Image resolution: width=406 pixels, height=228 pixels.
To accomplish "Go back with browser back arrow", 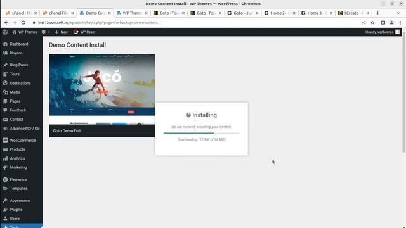I will click(6, 23).
